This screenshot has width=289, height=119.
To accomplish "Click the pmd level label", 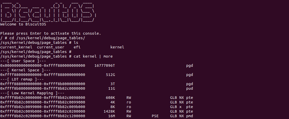I will 190,116.
